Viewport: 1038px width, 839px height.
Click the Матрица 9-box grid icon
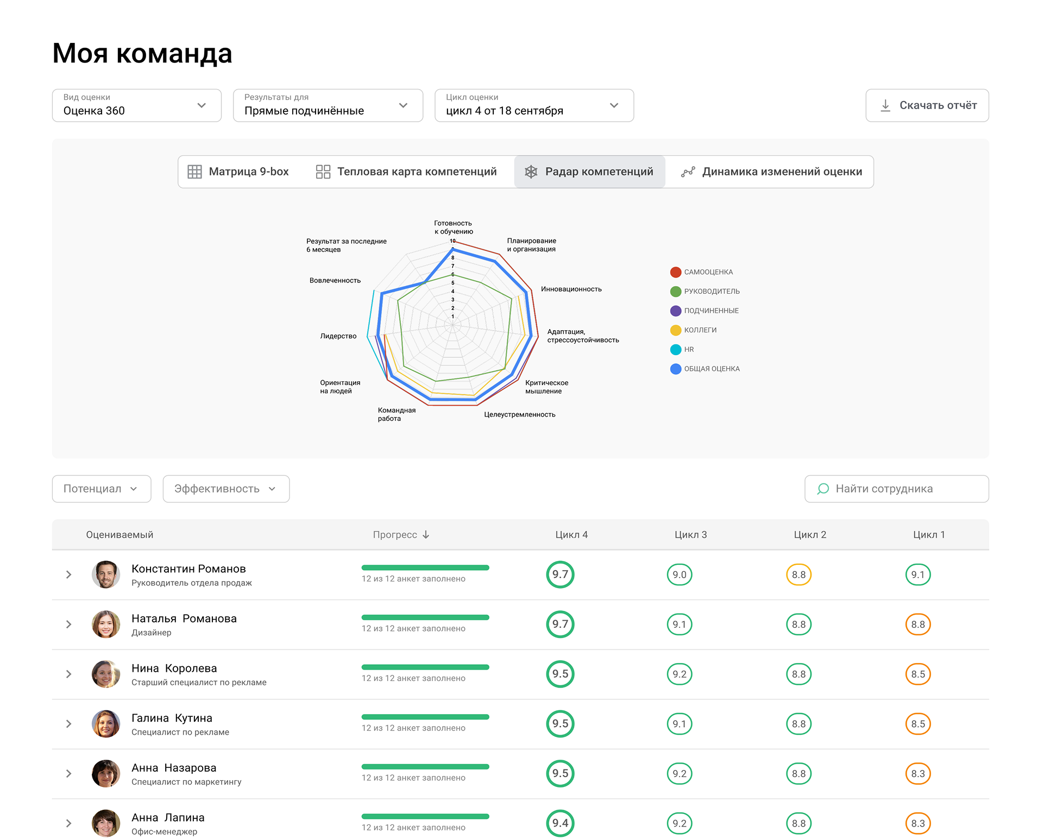(194, 172)
